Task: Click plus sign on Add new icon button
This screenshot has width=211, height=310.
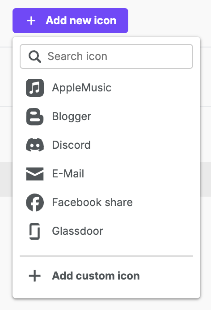Action: click(31, 21)
